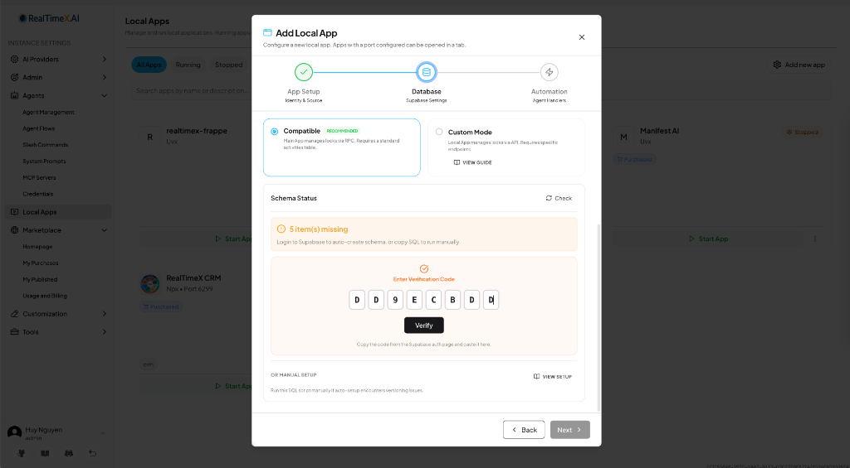The width and height of the screenshot is (850, 468).
Task: Open GitHub link icon in sidebar footer
Action: (21, 453)
